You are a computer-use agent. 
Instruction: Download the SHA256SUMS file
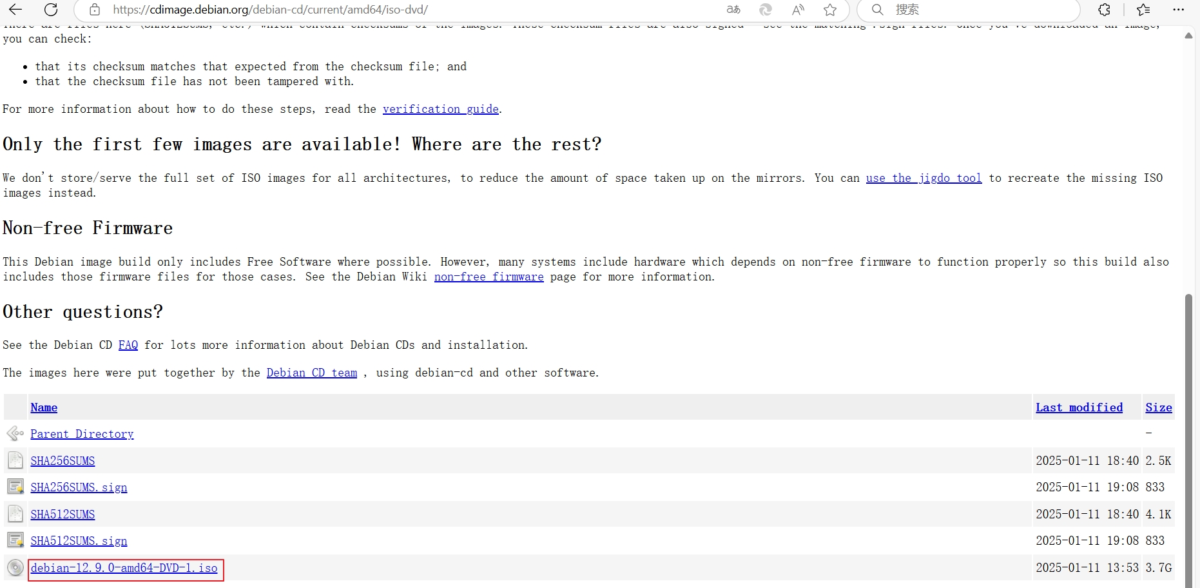click(63, 461)
